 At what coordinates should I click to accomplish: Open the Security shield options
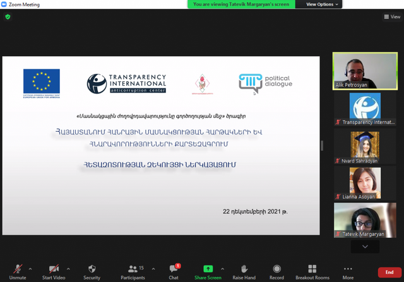[x=92, y=271]
